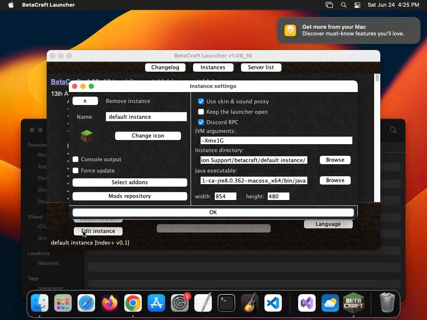Open the Server list tab

261,67
